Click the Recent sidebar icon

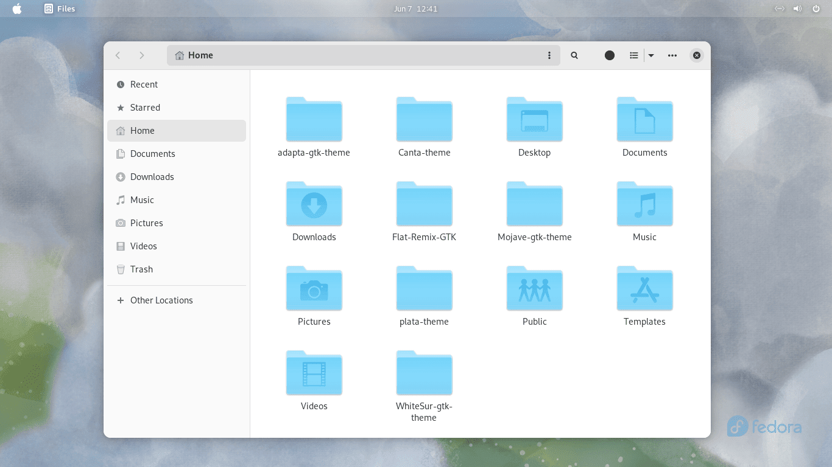(x=121, y=84)
